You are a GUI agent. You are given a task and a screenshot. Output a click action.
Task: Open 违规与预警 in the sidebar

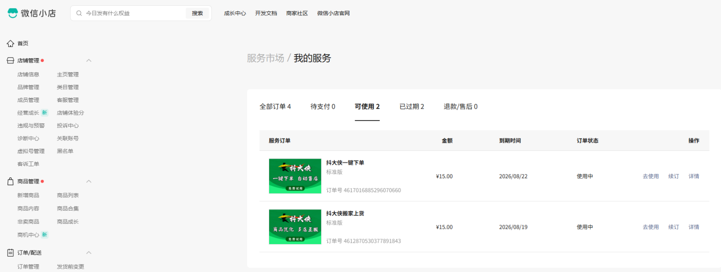(31, 125)
